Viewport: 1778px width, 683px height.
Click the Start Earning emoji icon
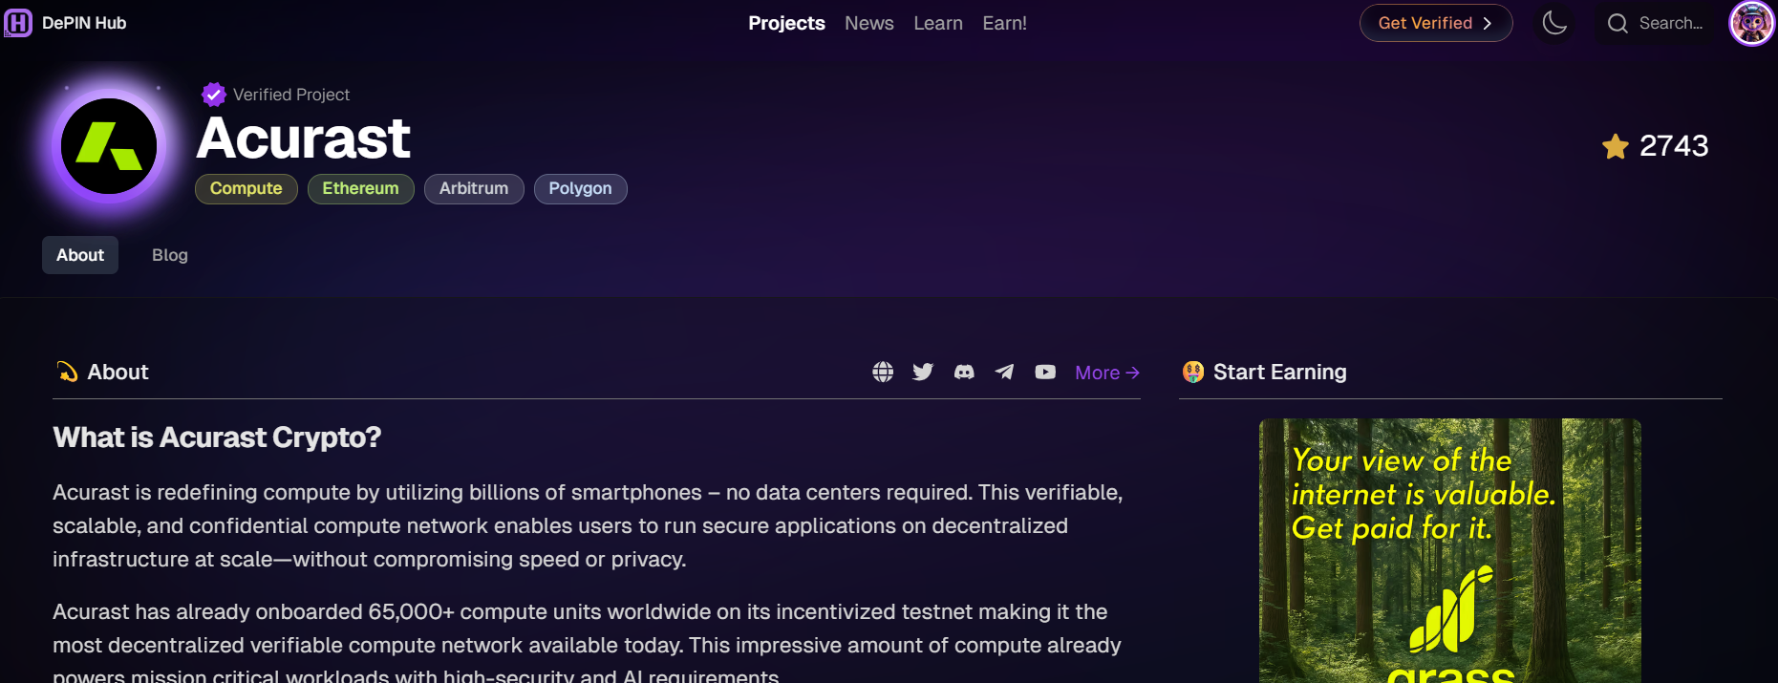[x=1193, y=372]
